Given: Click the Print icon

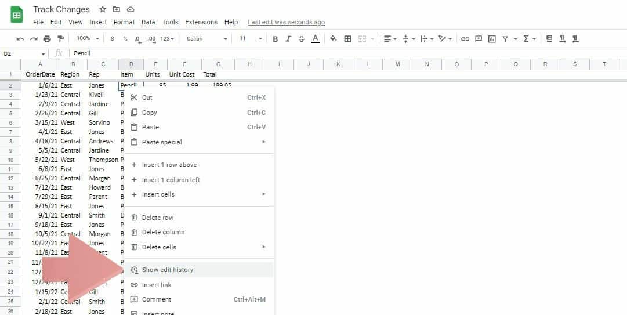Looking at the screenshot, I should [47, 39].
